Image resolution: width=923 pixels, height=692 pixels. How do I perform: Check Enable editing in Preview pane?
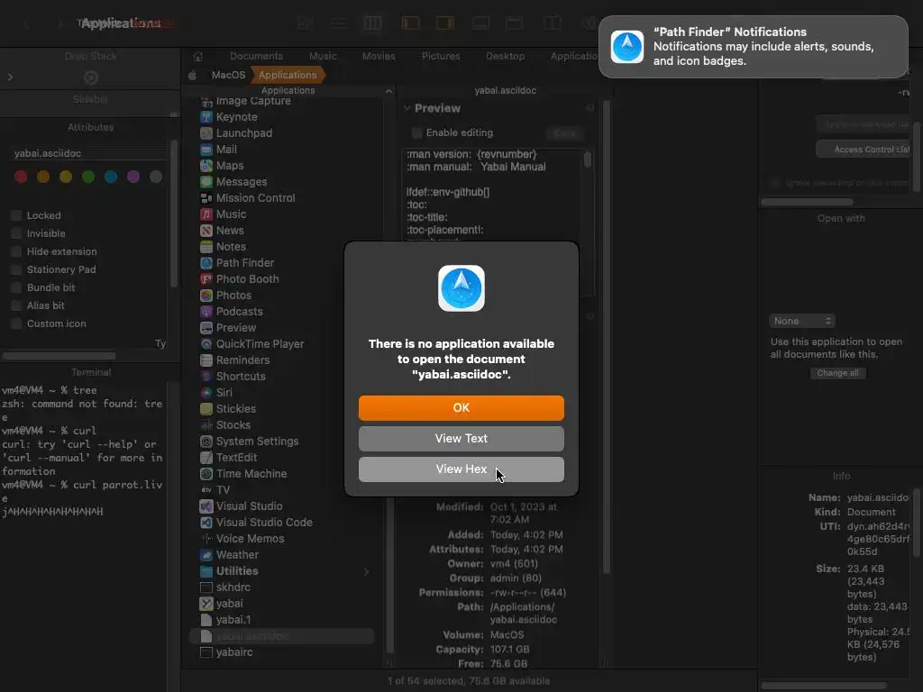pyautogui.click(x=417, y=133)
